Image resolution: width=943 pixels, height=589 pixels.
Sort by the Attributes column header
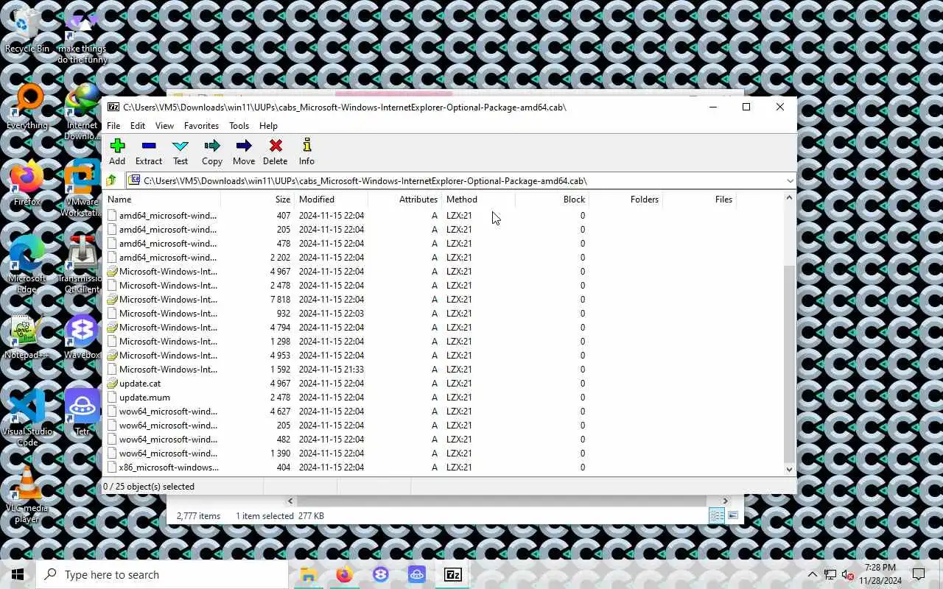404,200
